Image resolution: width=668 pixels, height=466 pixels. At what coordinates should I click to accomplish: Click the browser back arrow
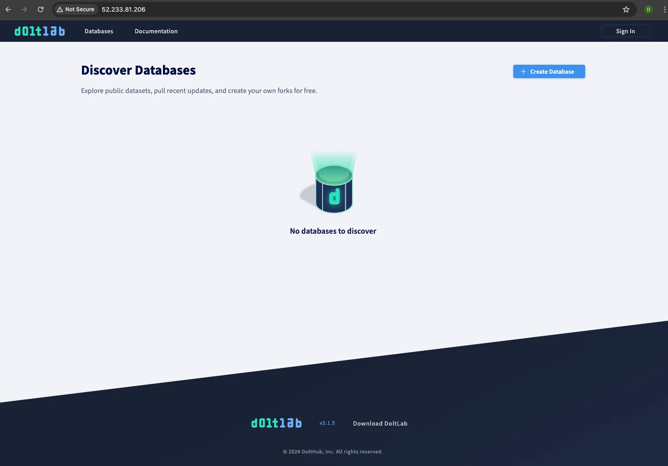coord(8,9)
